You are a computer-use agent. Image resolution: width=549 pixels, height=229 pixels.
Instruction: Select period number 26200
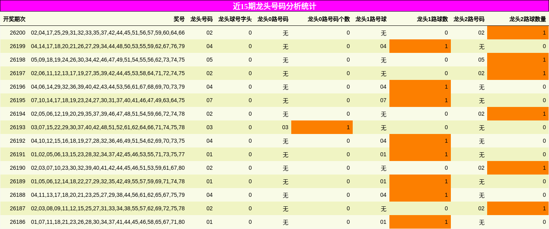(x=18, y=33)
